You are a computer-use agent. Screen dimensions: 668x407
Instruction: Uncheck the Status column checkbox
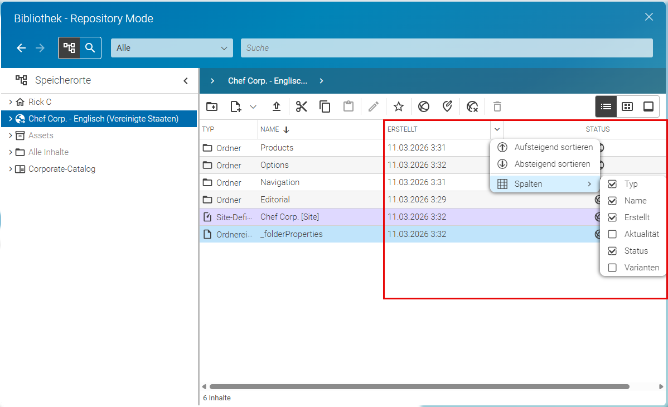pyautogui.click(x=612, y=251)
